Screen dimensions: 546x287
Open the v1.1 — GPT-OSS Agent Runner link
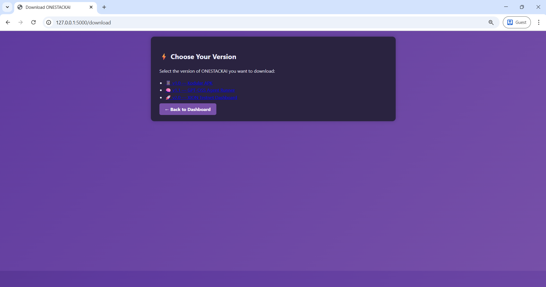(x=200, y=90)
